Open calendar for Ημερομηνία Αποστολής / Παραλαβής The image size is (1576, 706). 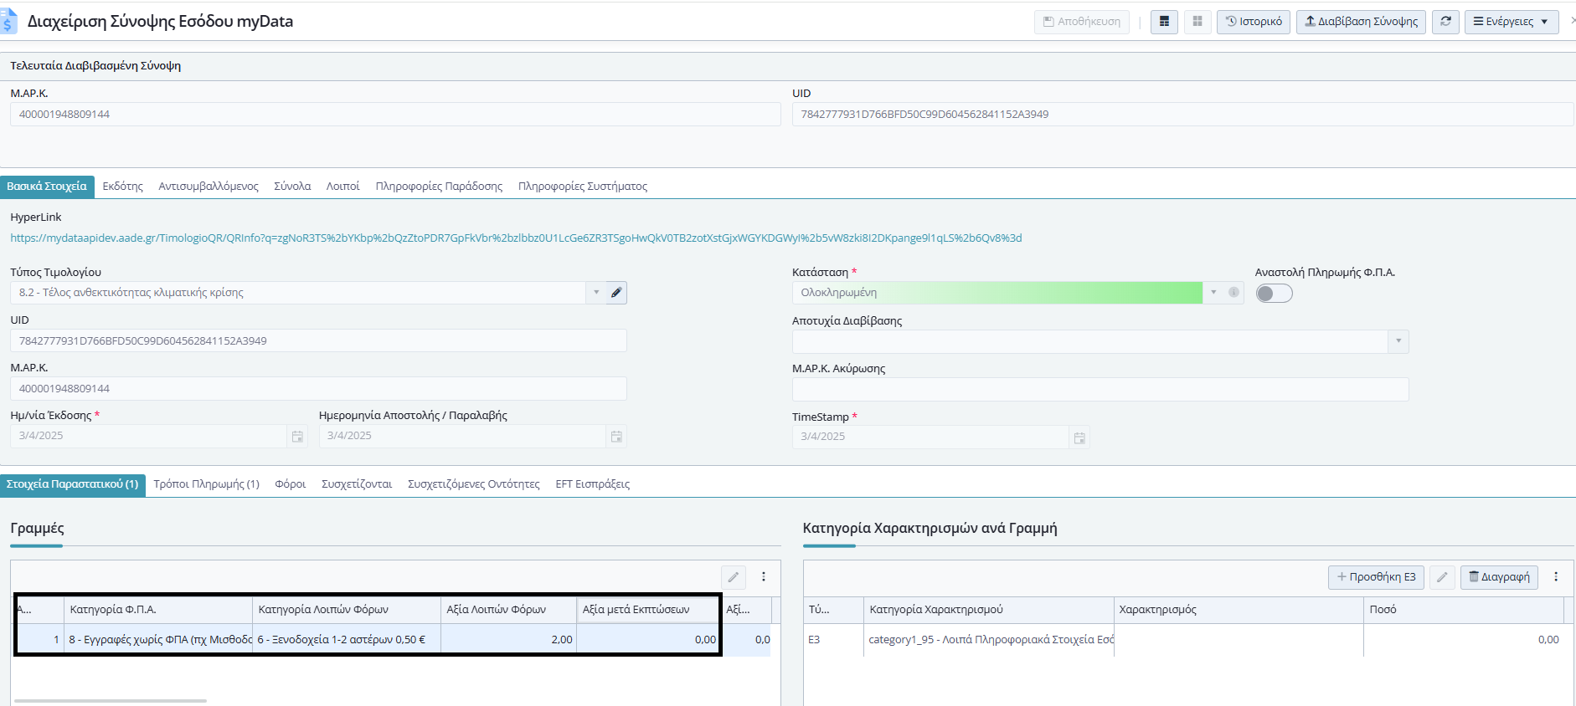click(x=616, y=437)
